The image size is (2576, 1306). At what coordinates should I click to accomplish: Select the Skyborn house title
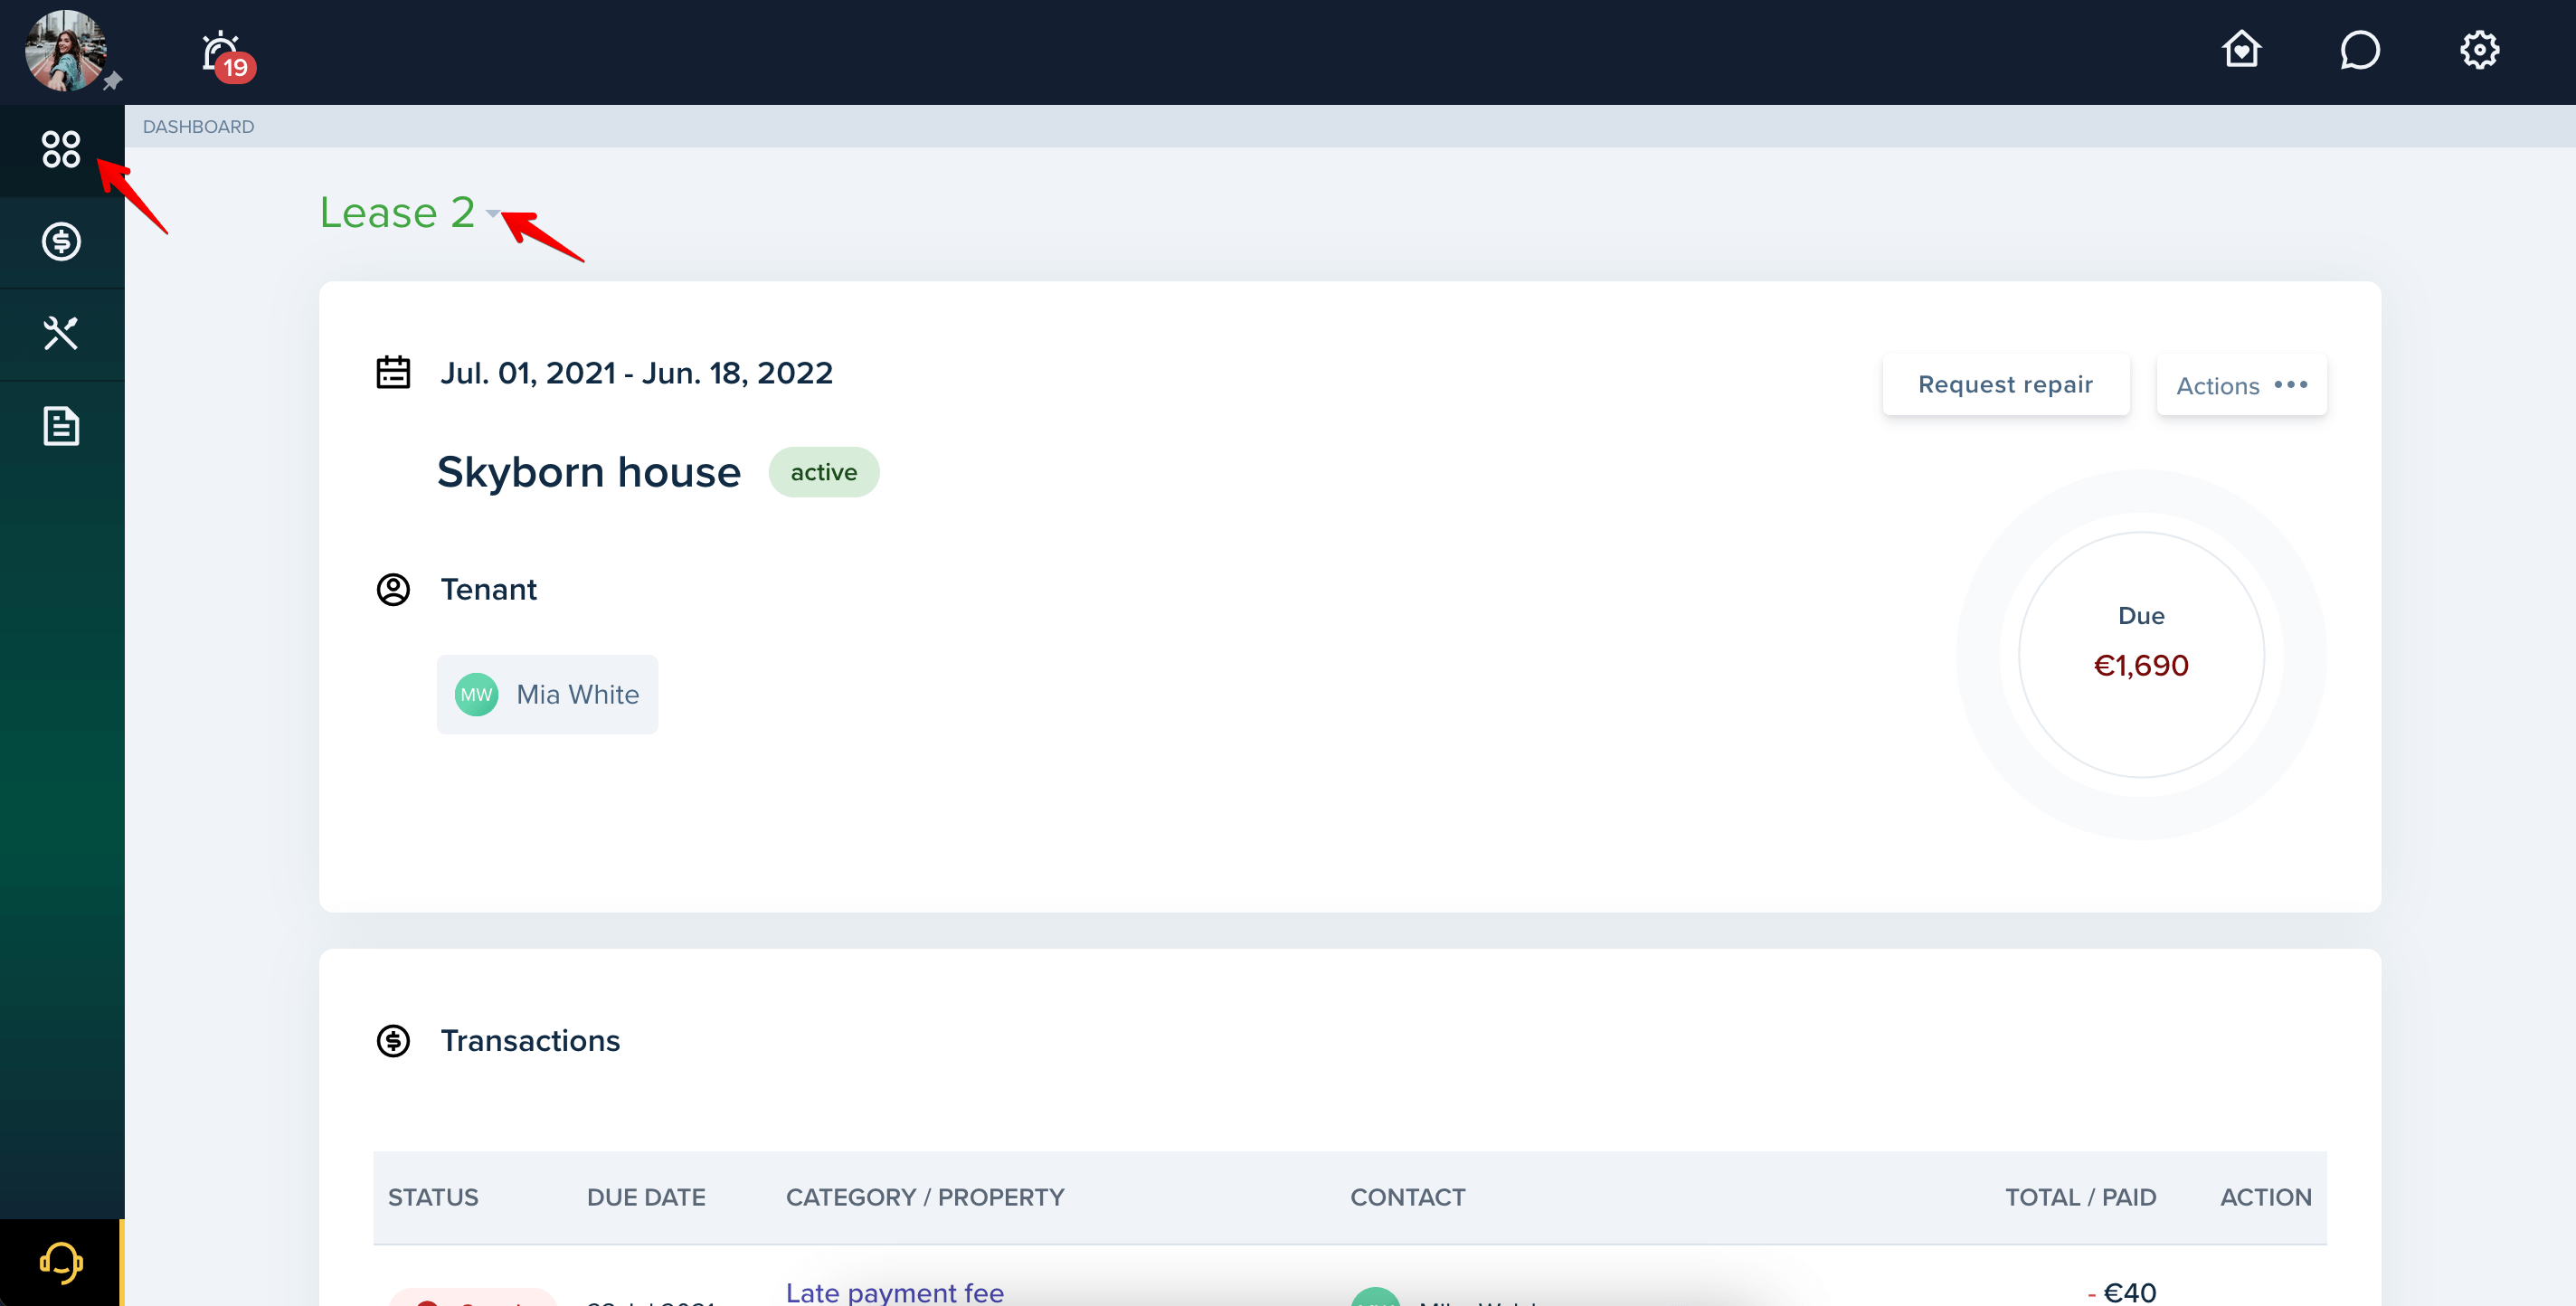tap(589, 472)
